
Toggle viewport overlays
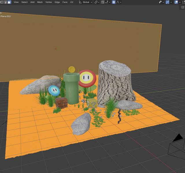(176, 2)
